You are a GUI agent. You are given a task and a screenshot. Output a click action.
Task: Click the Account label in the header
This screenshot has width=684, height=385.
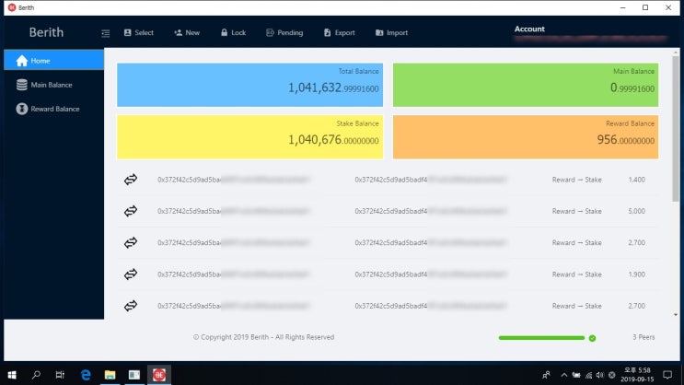pyautogui.click(x=529, y=29)
